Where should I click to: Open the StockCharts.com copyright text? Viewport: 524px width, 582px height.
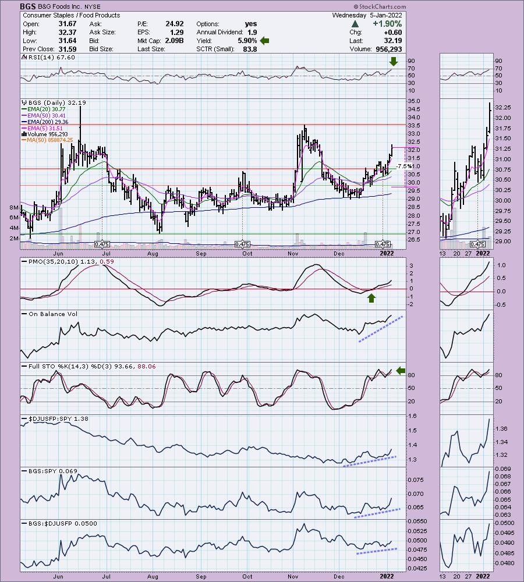380,6
